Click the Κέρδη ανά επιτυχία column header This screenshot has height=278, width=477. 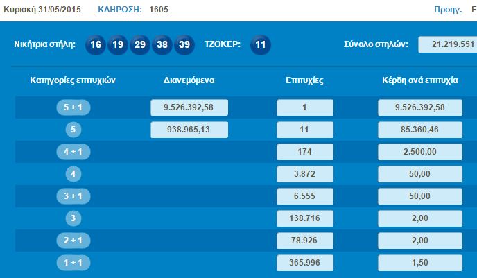(x=420, y=80)
